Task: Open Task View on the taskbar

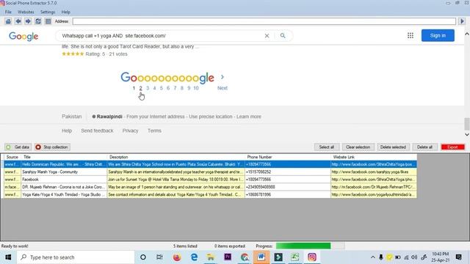Action: tap(159, 257)
